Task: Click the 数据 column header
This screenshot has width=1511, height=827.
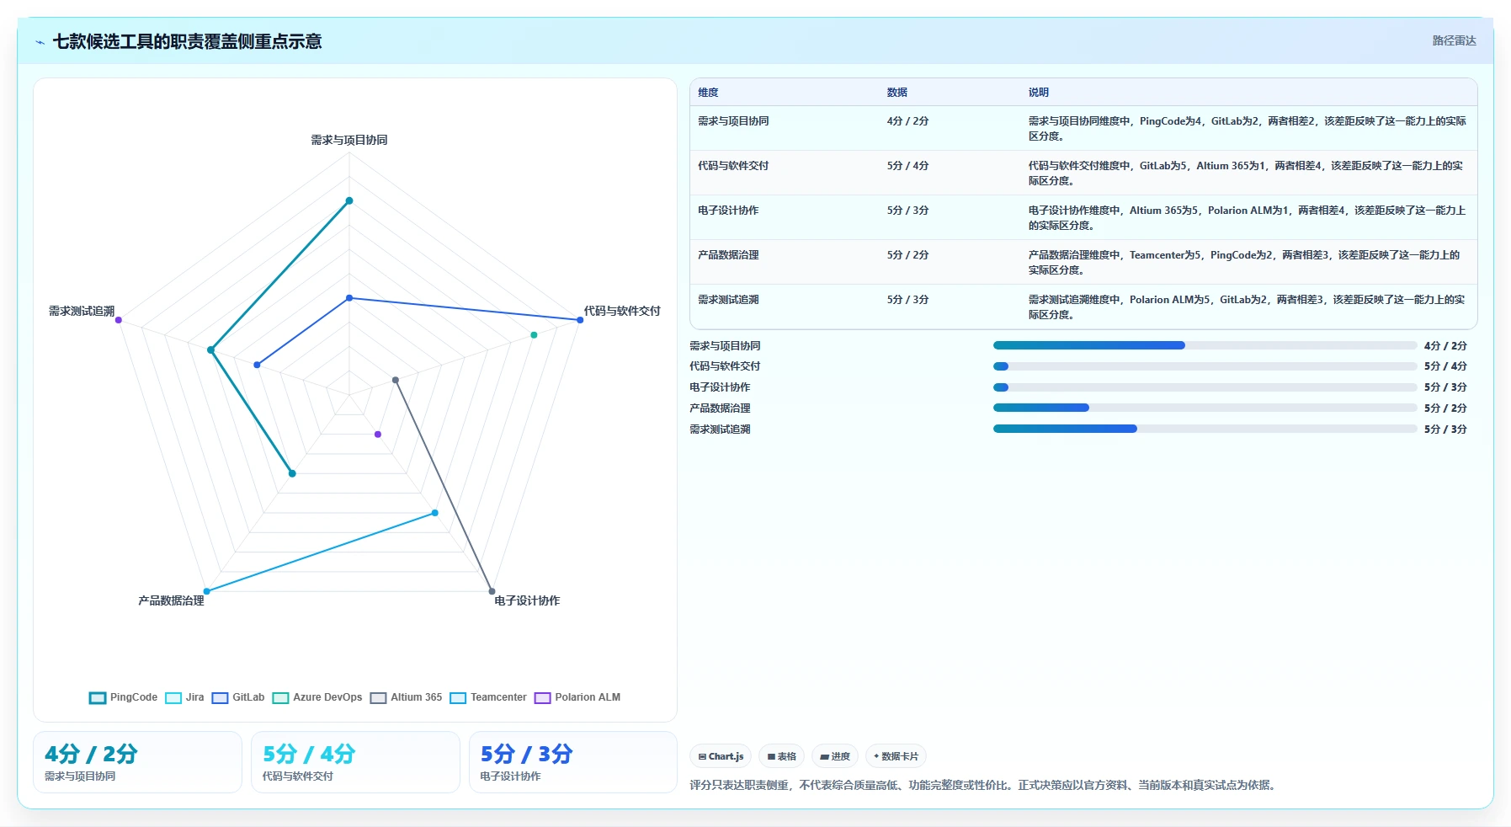Action: pos(897,93)
